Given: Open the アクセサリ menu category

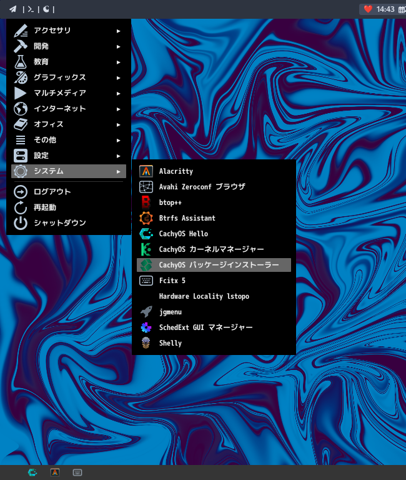Looking at the screenshot, I should [69, 31].
